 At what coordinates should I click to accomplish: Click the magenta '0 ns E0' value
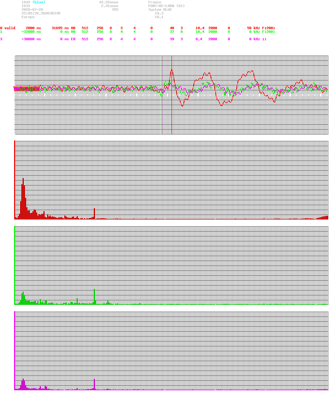coord(68,39)
